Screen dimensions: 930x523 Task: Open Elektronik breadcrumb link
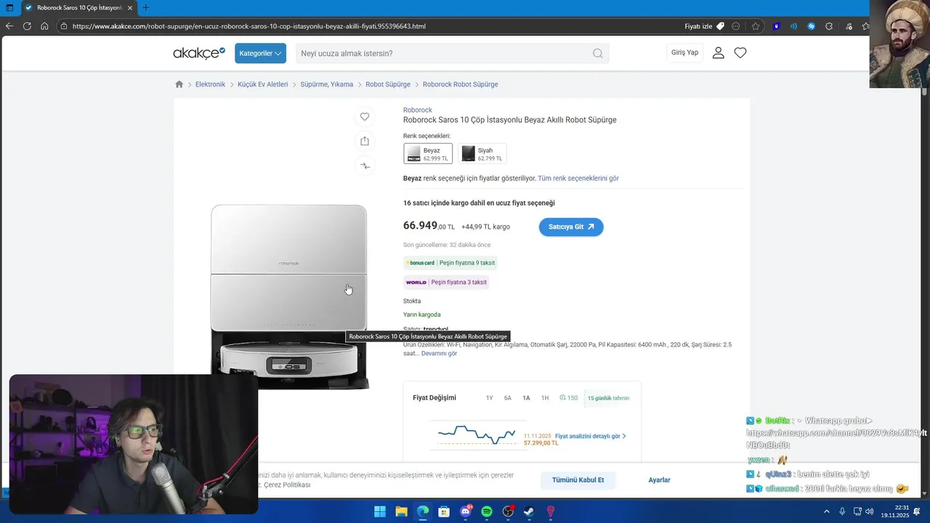[x=210, y=84]
